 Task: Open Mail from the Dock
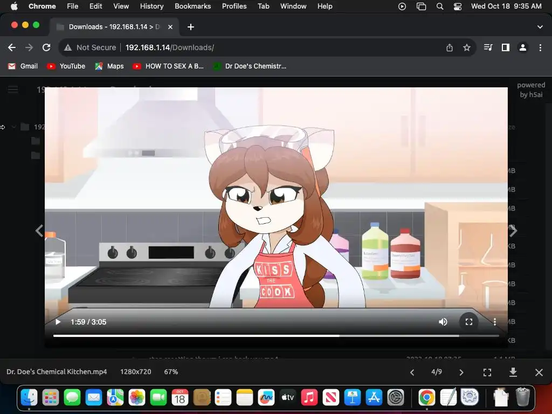point(94,398)
